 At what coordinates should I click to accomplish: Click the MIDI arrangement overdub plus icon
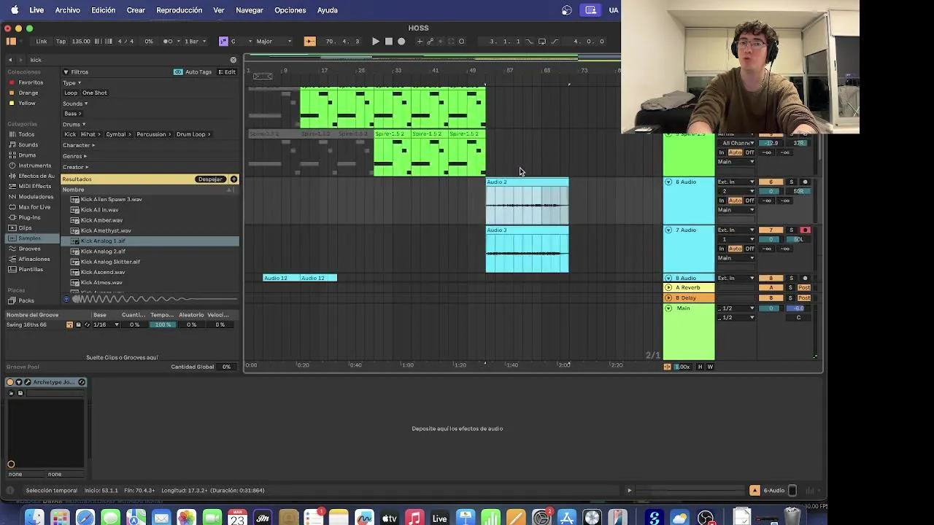pyautogui.click(x=420, y=42)
